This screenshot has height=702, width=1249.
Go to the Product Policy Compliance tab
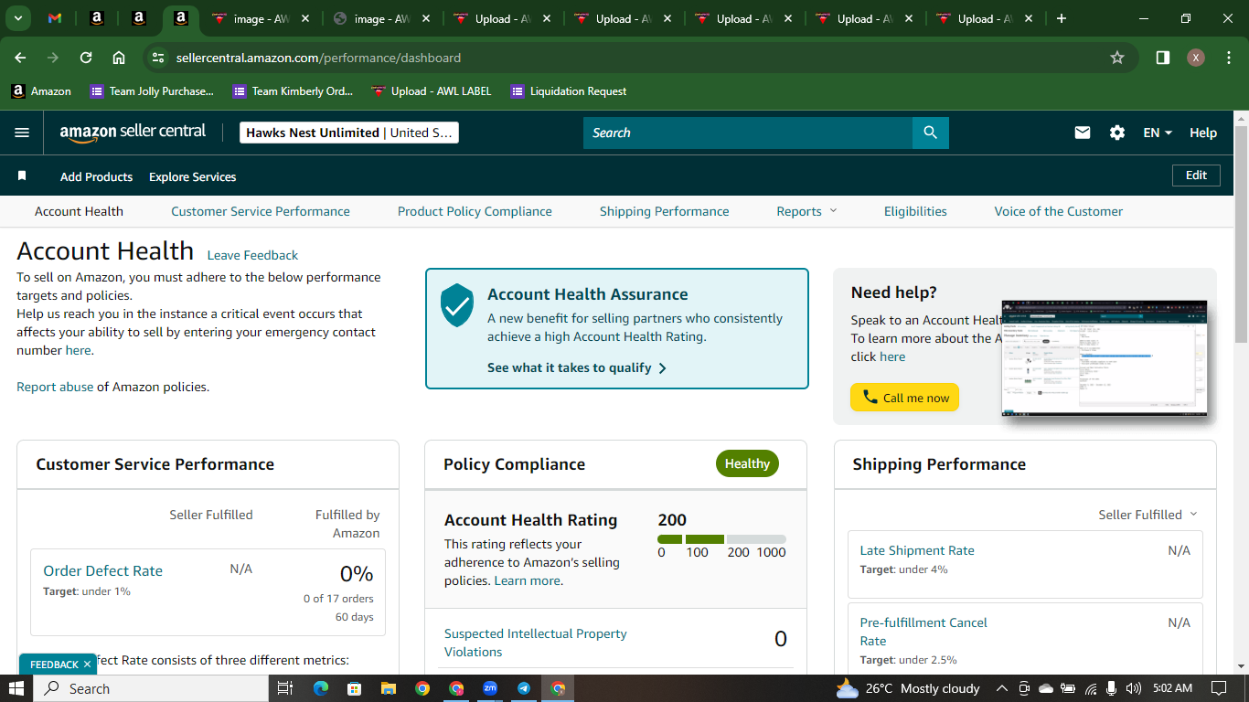click(475, 211)
